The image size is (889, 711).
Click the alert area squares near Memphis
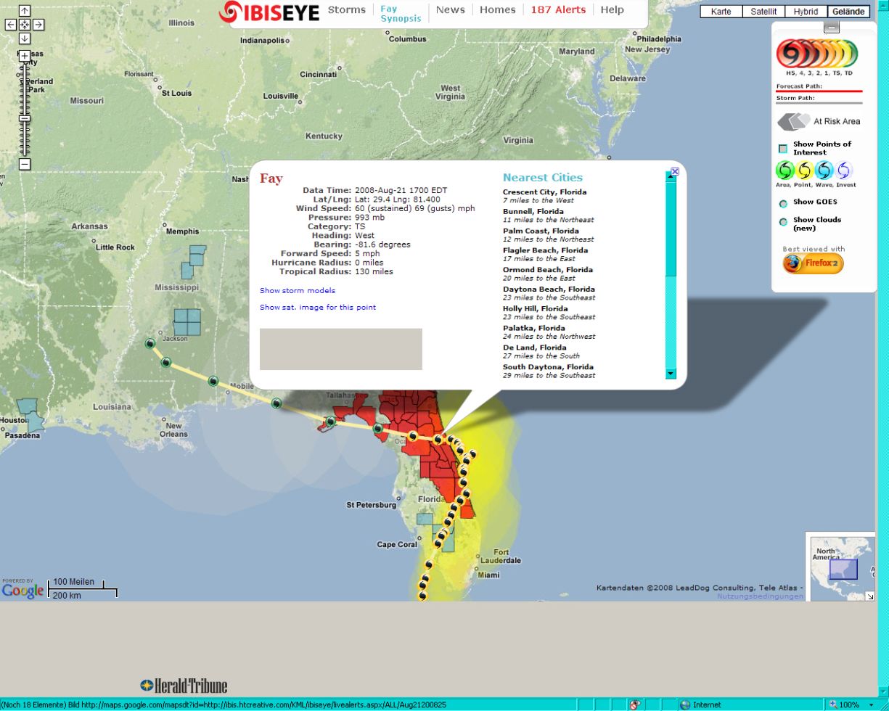click(194, 262)
